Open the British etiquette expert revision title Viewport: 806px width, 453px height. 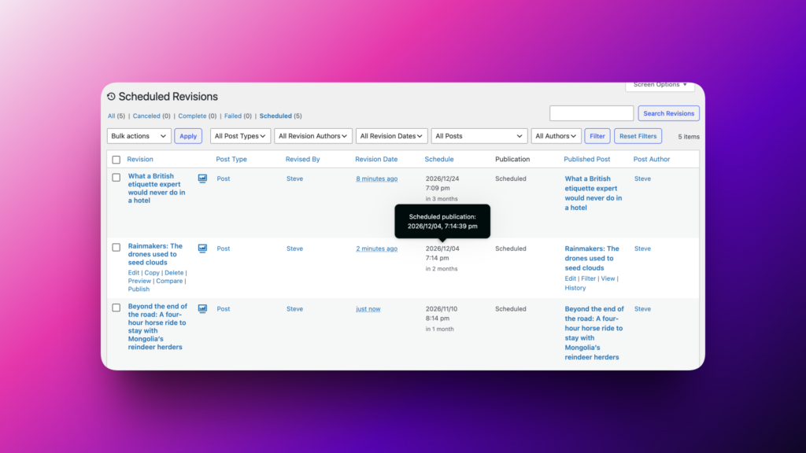click(x=157, y=189)
